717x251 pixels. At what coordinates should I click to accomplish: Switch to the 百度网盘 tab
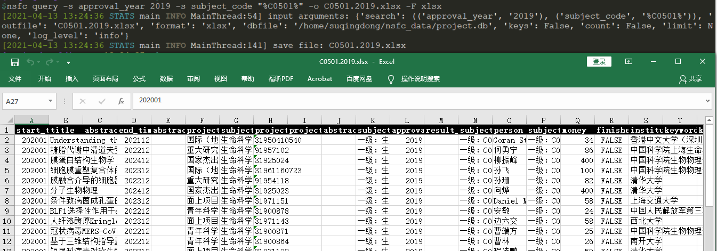point(359,79)
